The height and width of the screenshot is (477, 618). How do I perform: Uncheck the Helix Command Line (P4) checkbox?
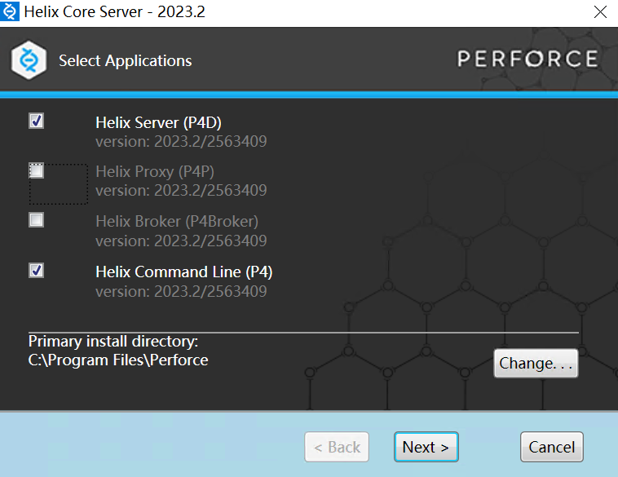[36, 271]
